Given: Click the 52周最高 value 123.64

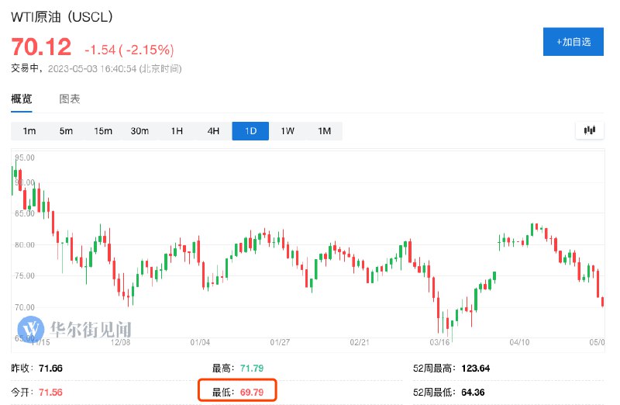Looking at the screenshot, I should click(475, 369).
